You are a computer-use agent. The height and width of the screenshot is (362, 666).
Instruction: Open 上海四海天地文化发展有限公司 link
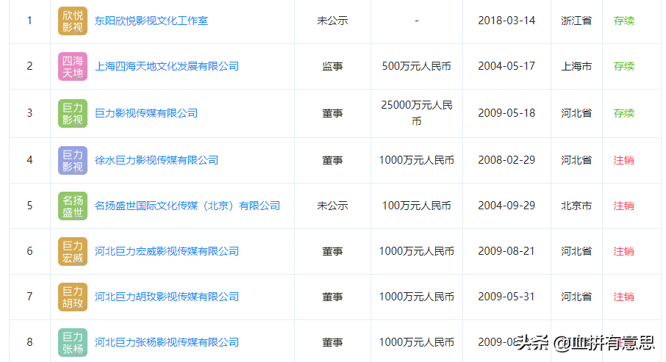click(166, 66)
